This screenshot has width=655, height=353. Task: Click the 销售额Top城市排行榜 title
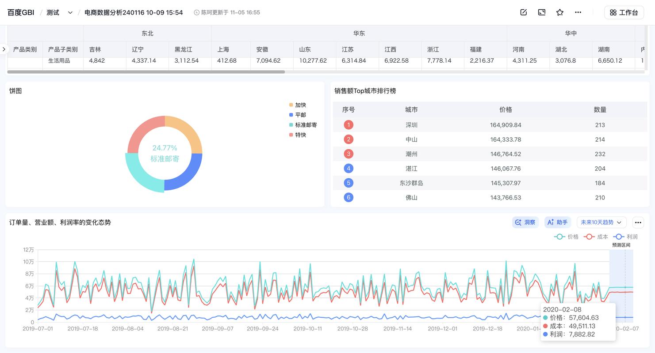click(365, 91)
